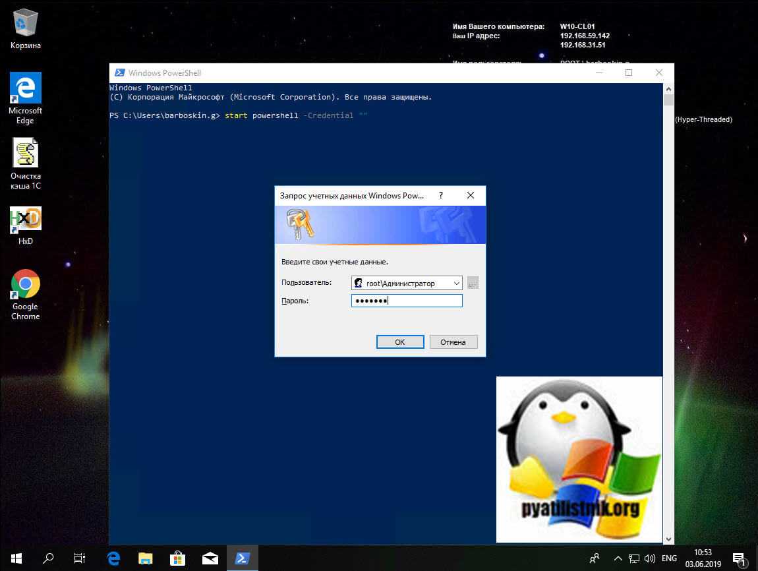Open the Windows Start menu
The height and width of the screenshot is (571, 758).
[x=15, y=558]
